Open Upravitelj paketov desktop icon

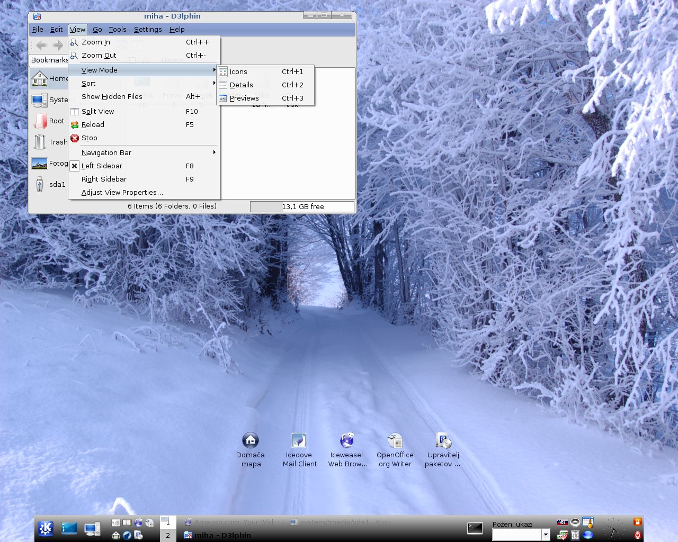[x=443, y=450]
